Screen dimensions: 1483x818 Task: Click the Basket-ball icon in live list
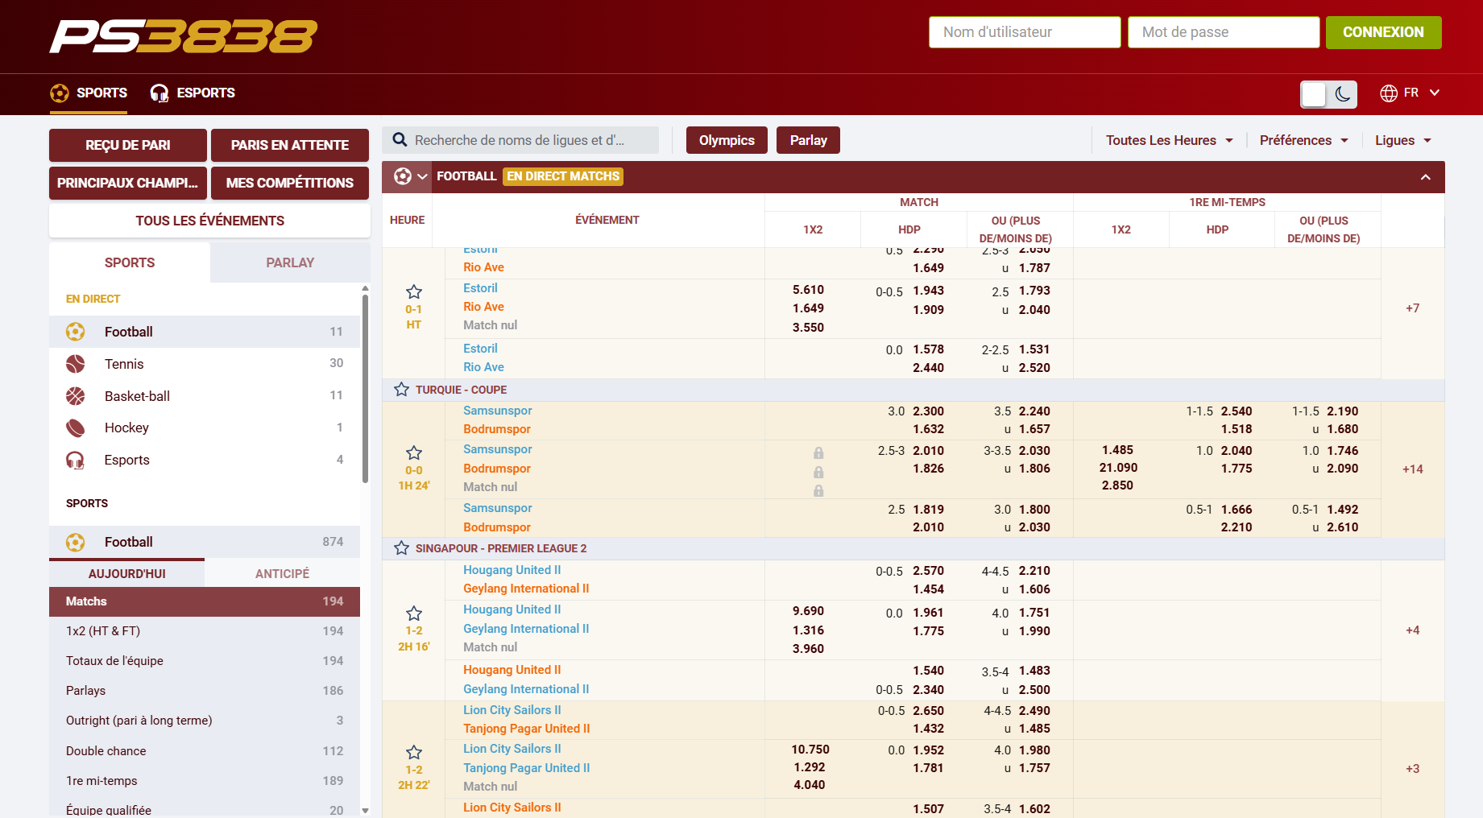(76, 396)
